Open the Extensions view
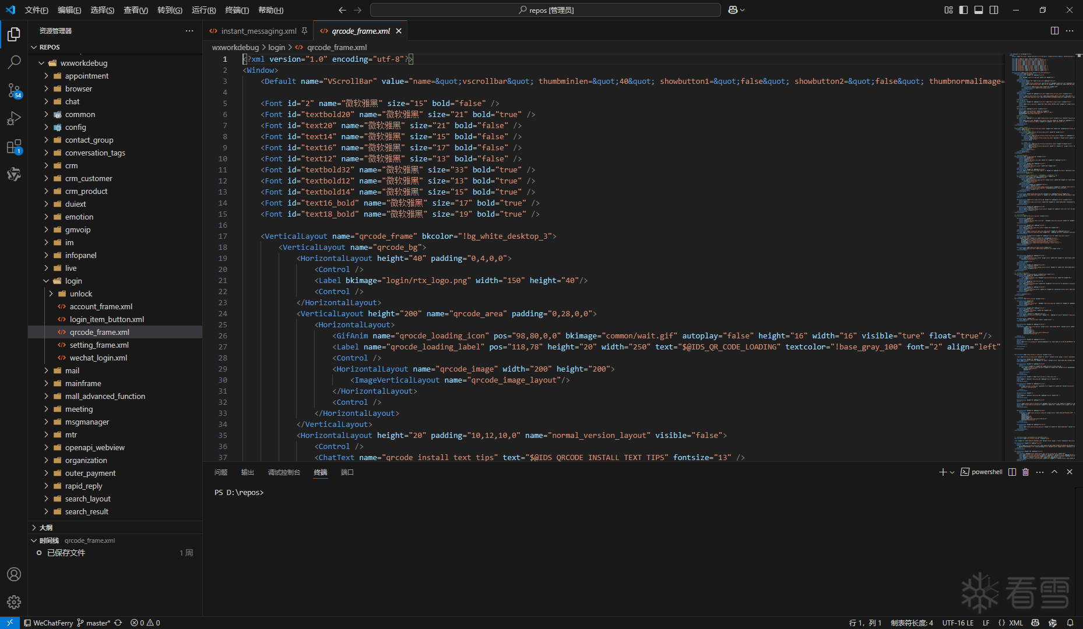Screen dimensions: 1083x629 tap(14, 147)
